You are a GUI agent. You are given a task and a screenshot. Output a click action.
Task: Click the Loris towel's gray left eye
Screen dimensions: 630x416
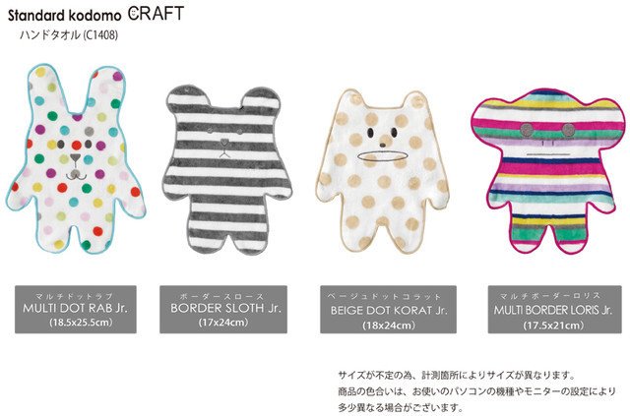[526, 129]
